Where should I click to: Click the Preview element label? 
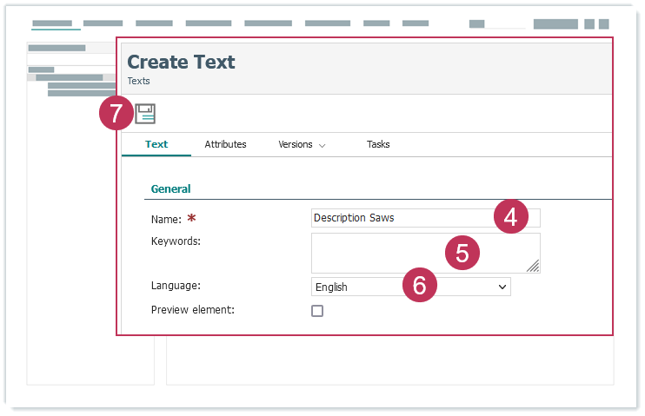(192, 309)
